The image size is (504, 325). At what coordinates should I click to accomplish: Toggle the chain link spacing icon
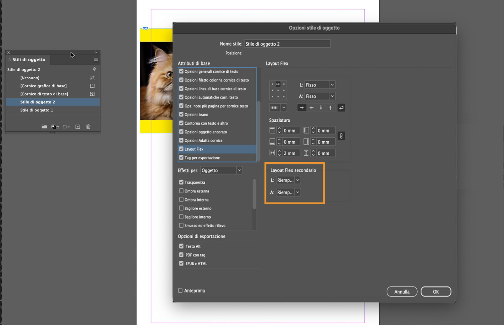click(x=341, y=136)
